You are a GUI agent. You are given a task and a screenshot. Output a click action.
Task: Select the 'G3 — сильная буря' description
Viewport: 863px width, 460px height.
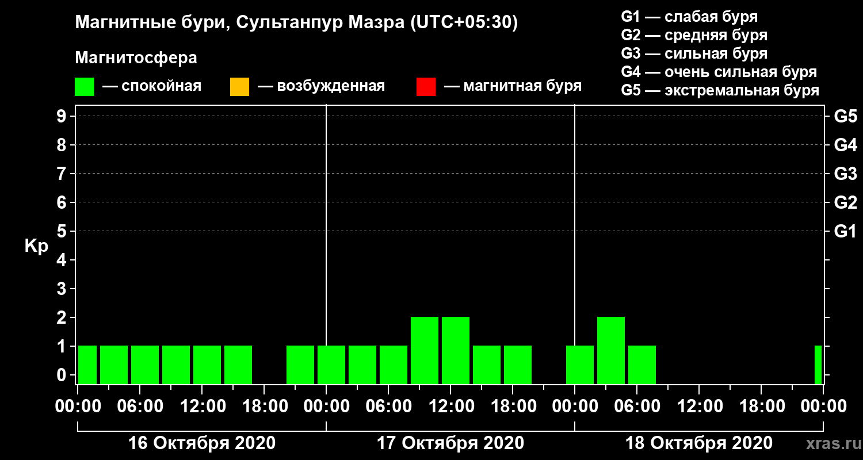pos(694,53)
